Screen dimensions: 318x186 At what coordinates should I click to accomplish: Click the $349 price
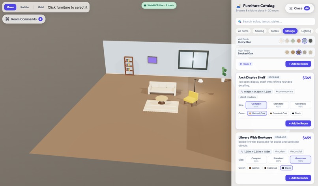point(307,78)
